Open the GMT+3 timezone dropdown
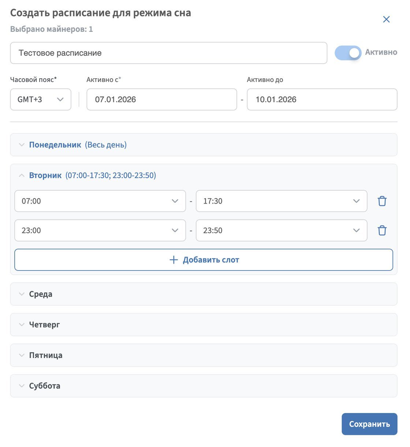The image size is (410, 447). coord(41,100)
